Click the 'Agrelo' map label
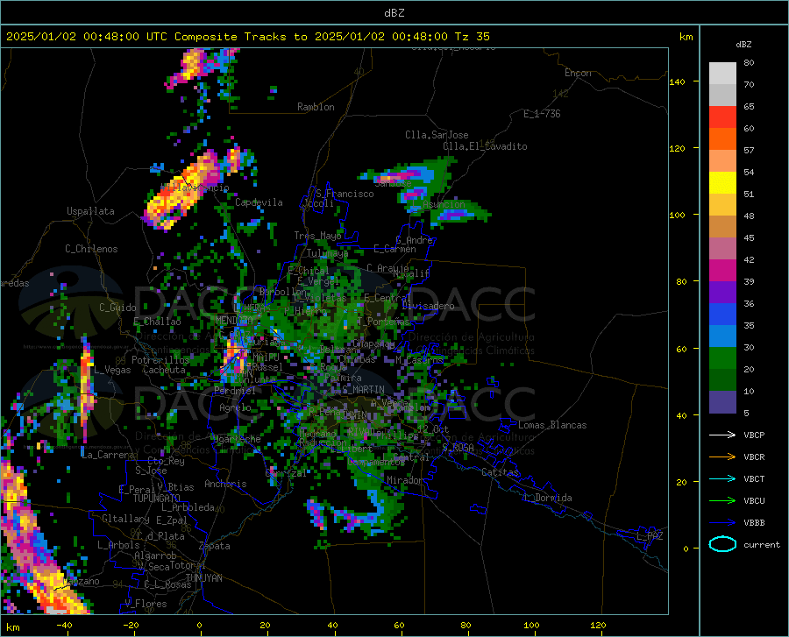 pyautogui.click(x=235, y=407)
